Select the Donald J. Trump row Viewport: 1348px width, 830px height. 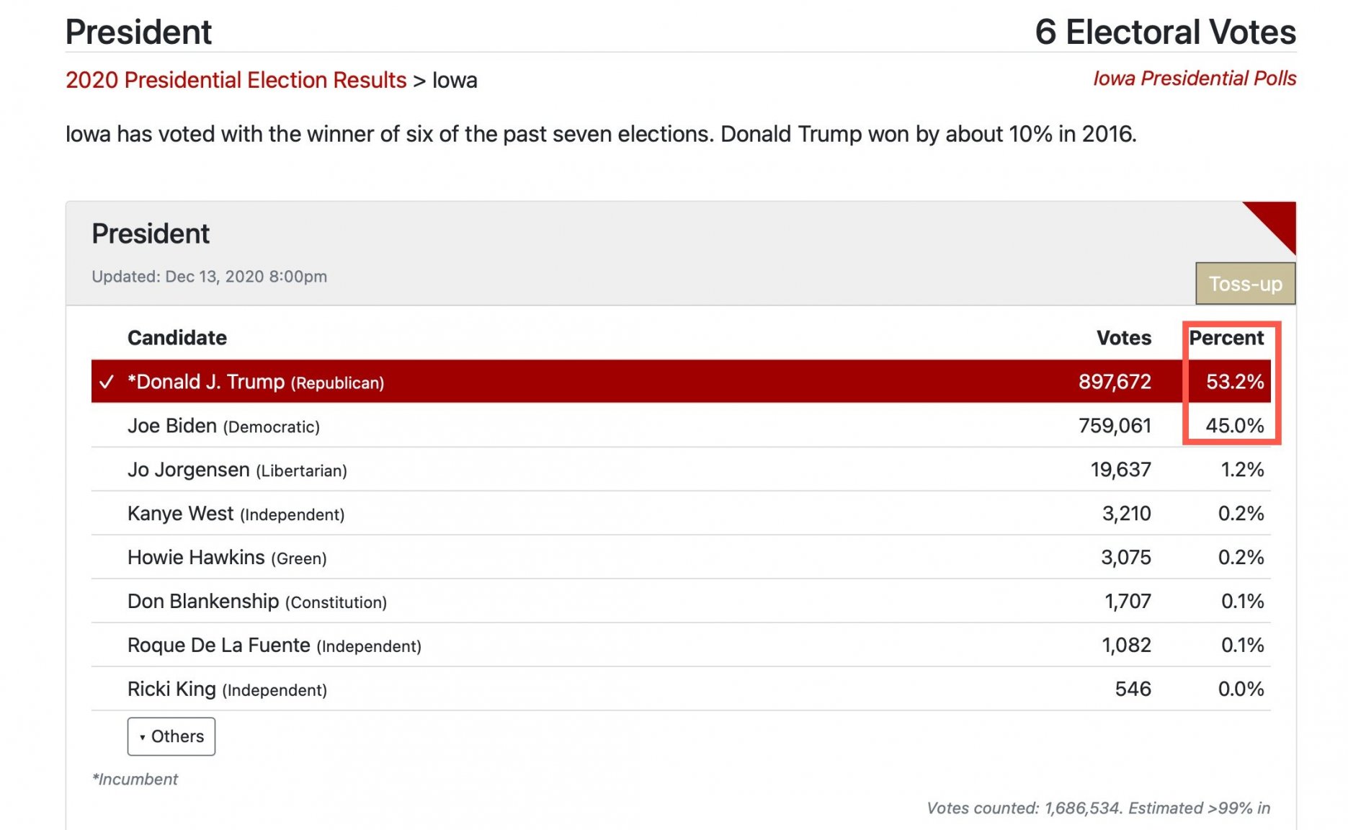(x=681, y=381)
